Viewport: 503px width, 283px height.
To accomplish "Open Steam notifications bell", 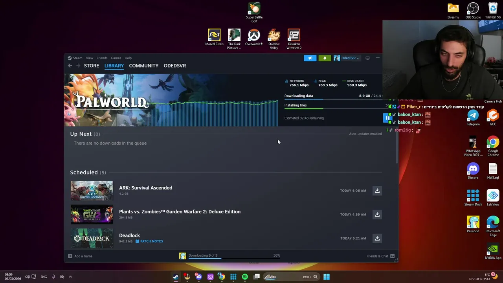I will [325, 58].
